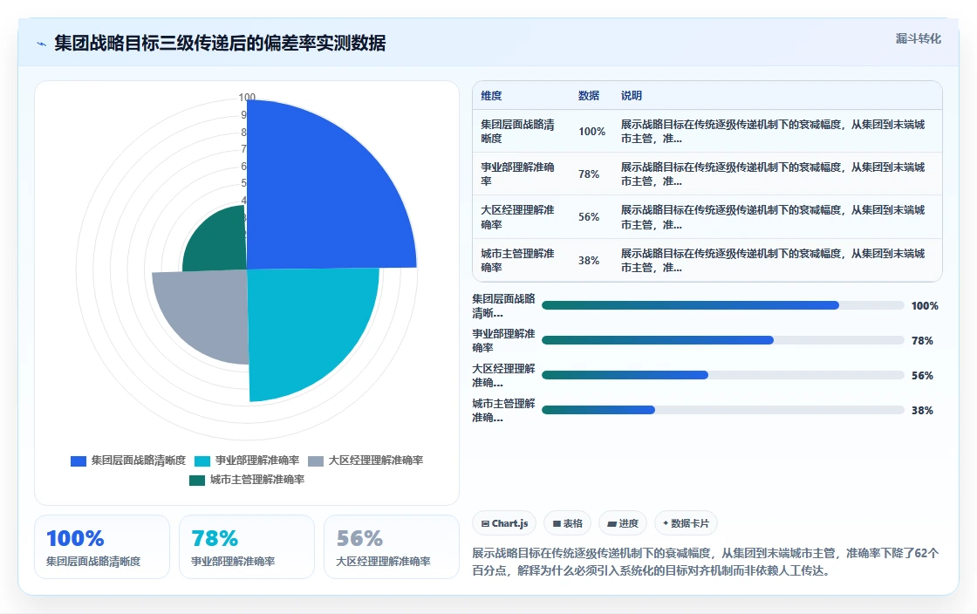Image resolution: width=977 pixels, height=614 pixels.
Task: Click the 进度 tag
Action: [x=623, y=523]
